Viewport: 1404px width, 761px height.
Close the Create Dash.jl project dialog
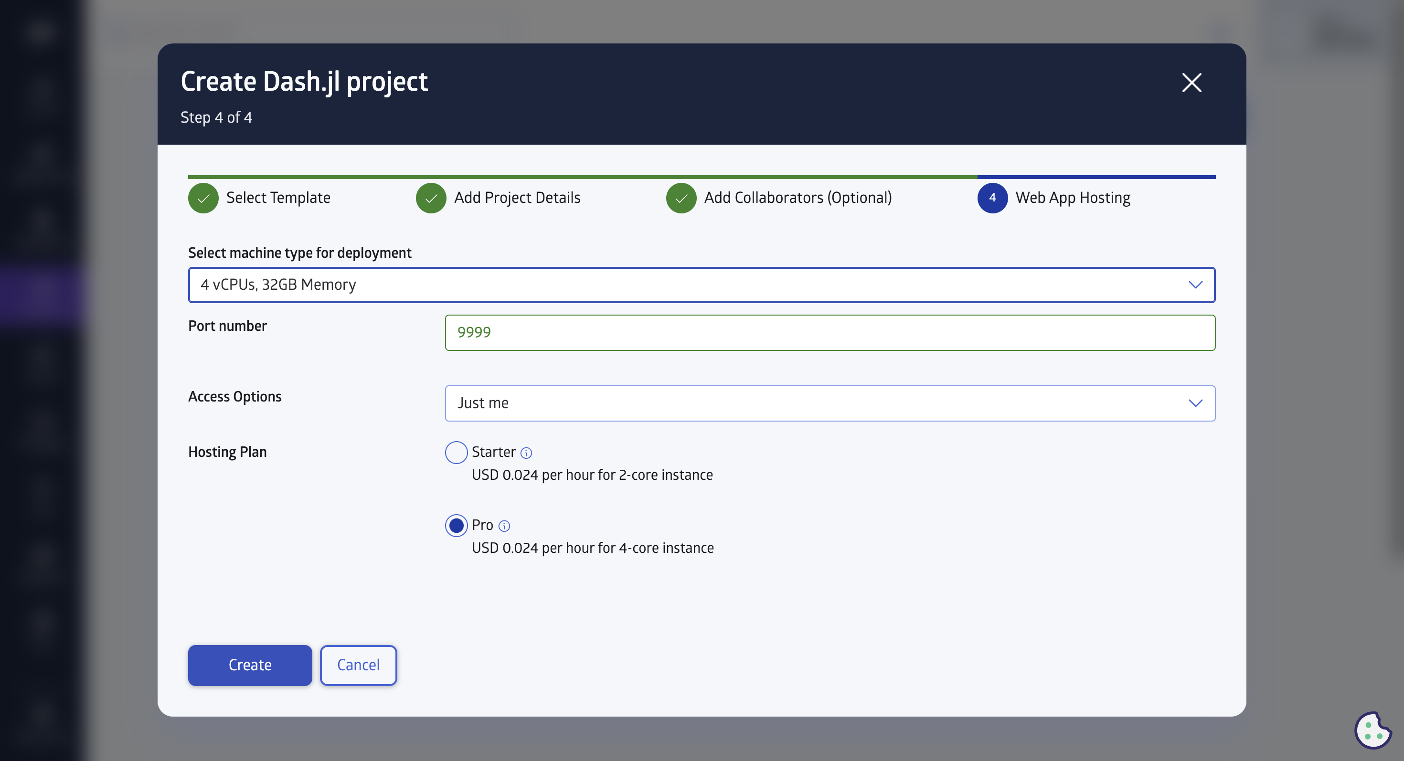click(1191, 83)
